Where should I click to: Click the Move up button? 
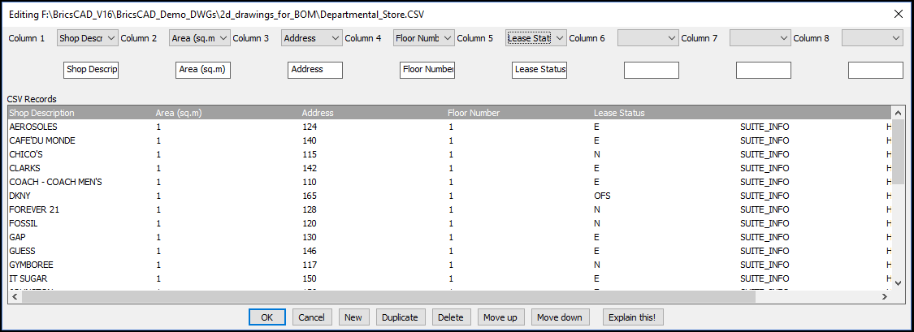500,317
